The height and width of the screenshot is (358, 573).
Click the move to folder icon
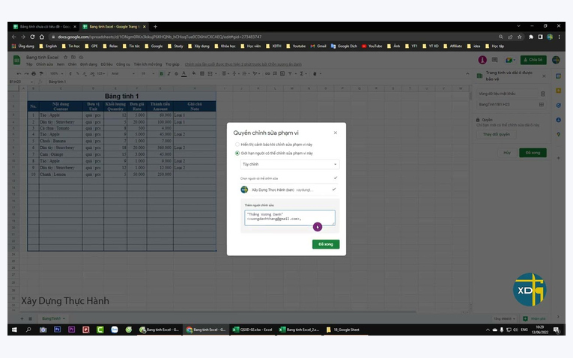click(x=73, y=58)
